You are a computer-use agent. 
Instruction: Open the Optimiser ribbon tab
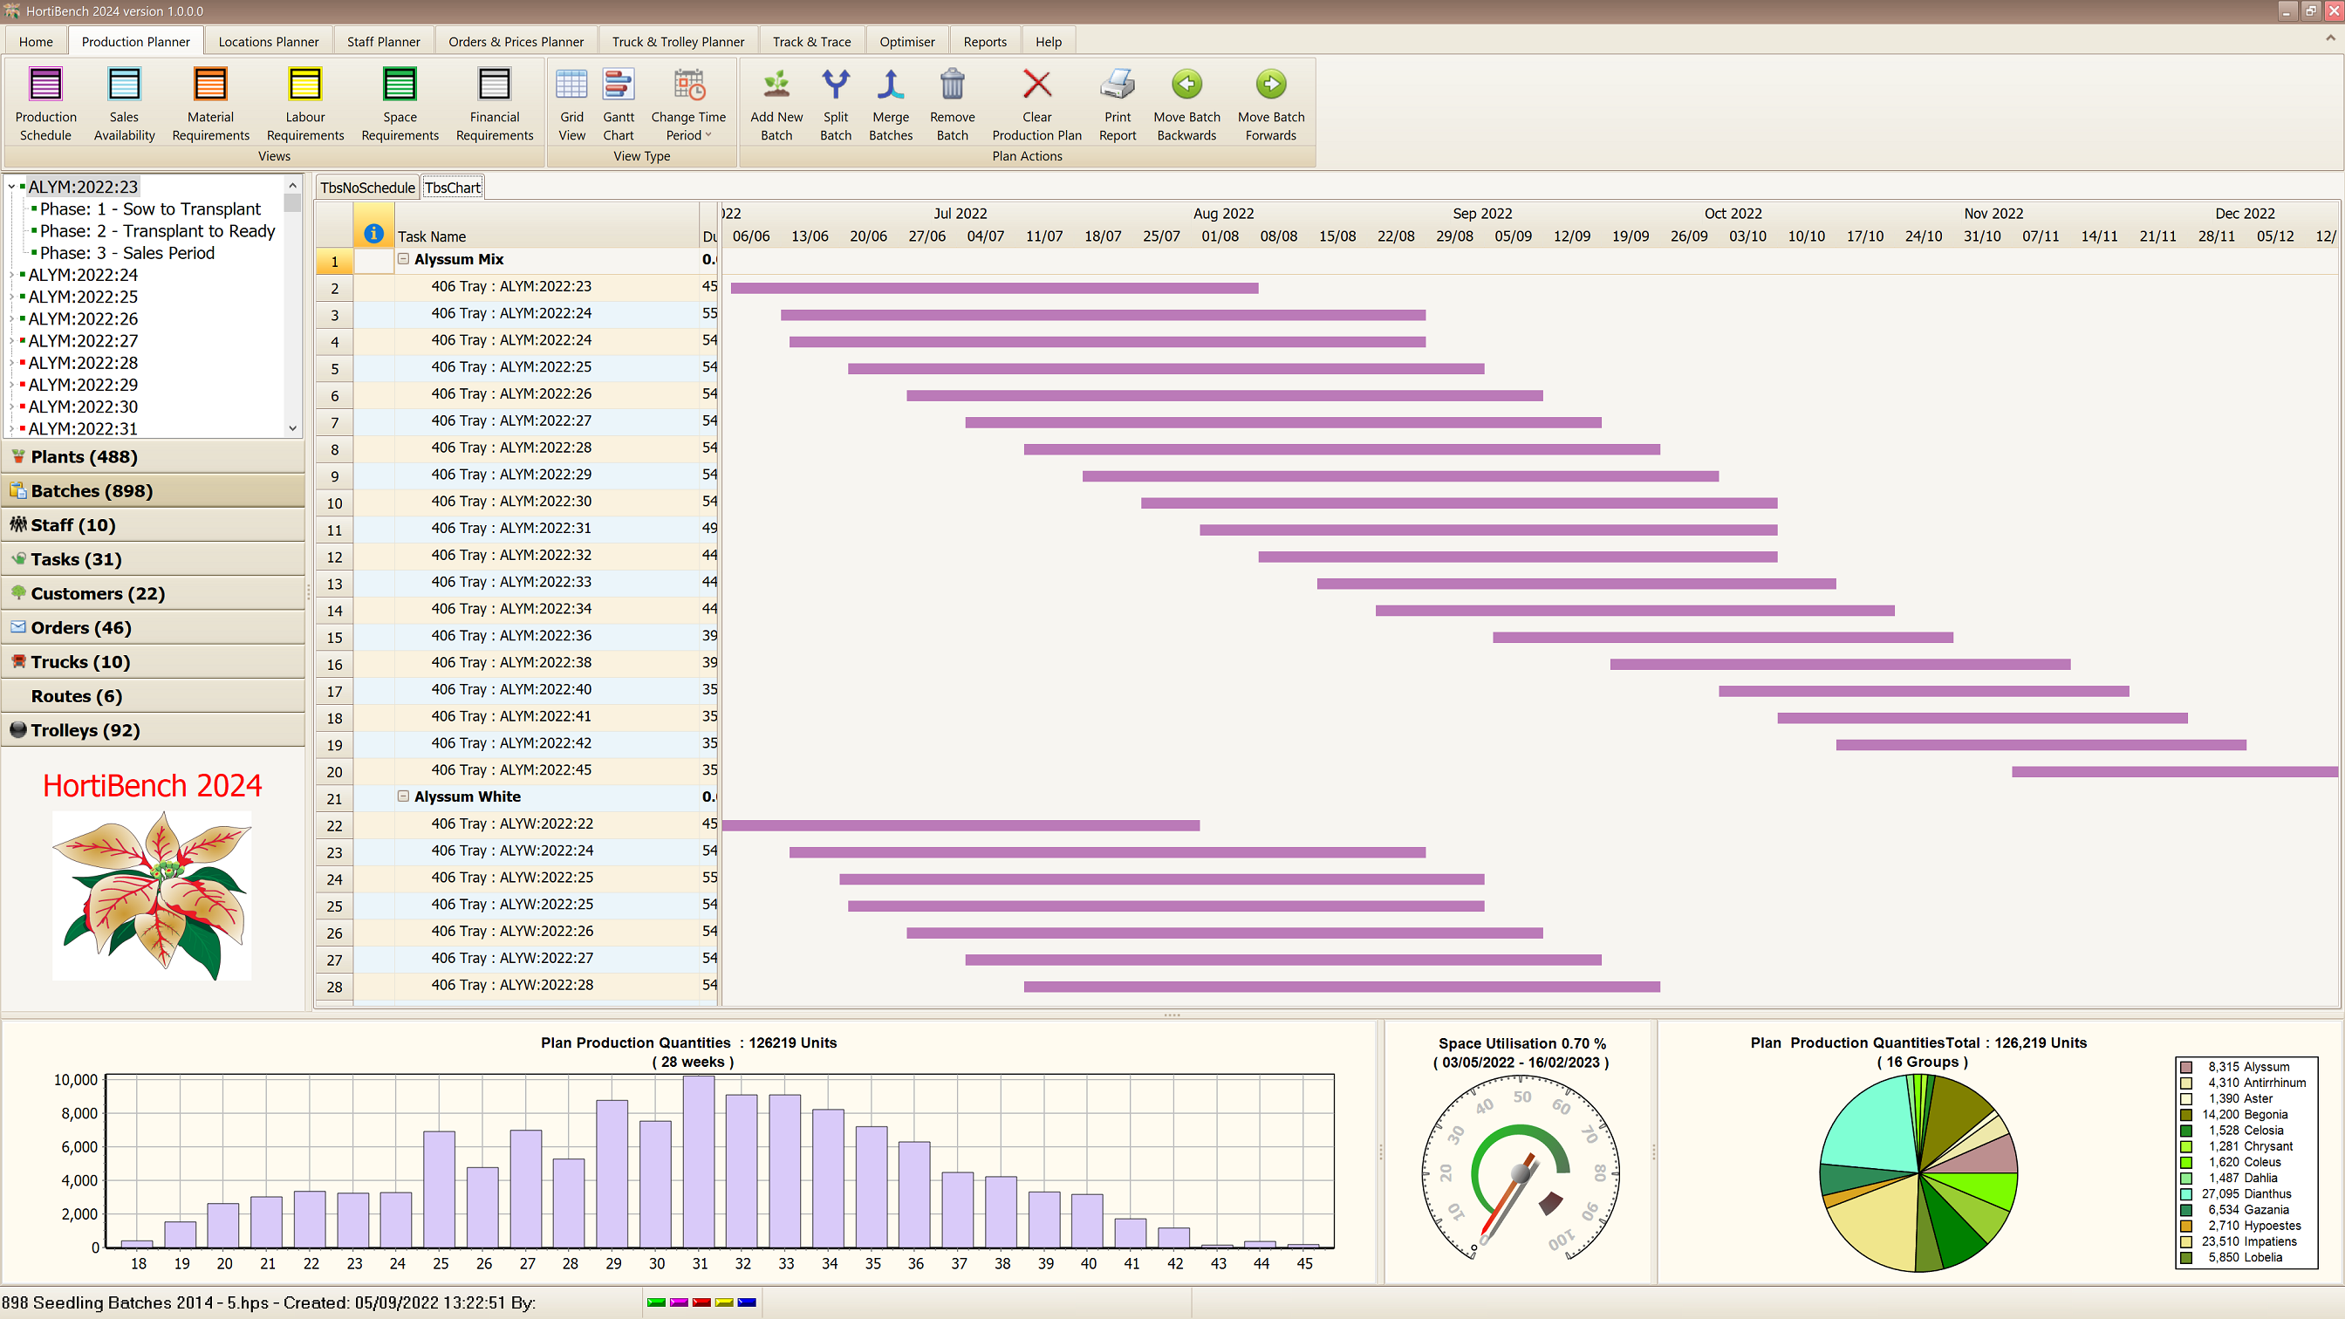click(906, 42)
